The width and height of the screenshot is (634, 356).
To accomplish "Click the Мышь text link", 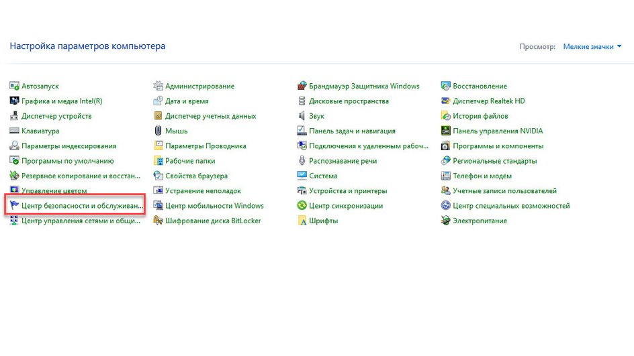I will [176, 131].
